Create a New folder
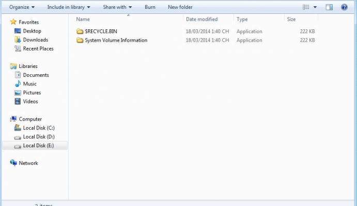The height and width of the screenshot is (206, 357). (180, 7)
